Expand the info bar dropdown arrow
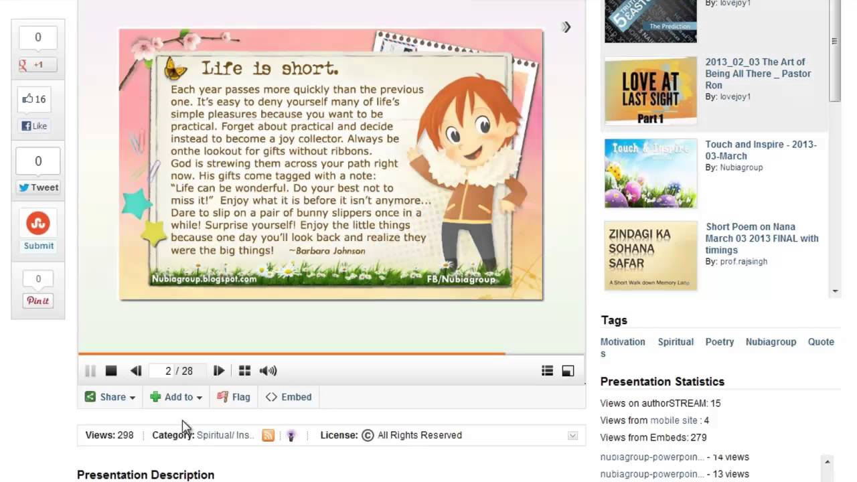Image resolution: width=857 pixels, height=482 pixels. coord(572,436)
